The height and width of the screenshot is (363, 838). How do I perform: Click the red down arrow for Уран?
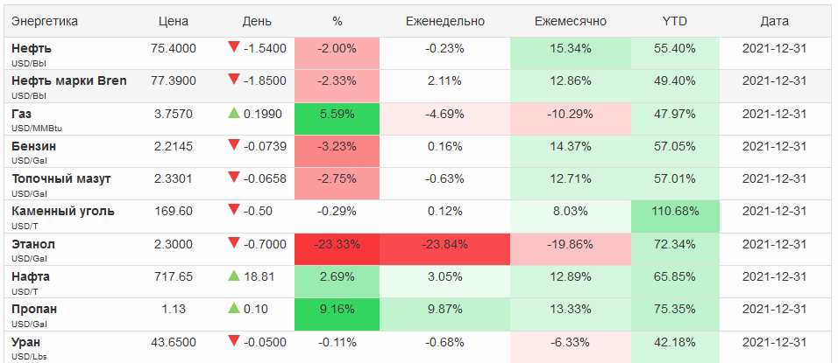(x=233, y=341)
